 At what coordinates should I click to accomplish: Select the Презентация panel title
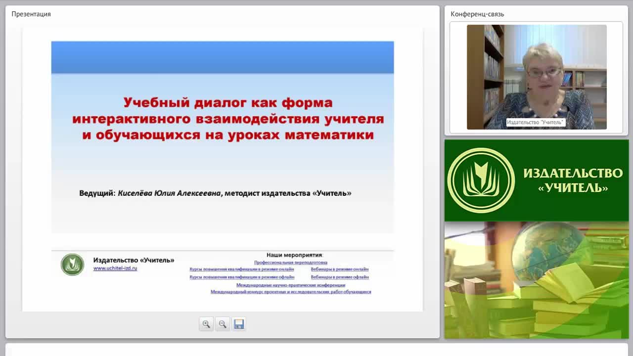[x=31, y=14]
